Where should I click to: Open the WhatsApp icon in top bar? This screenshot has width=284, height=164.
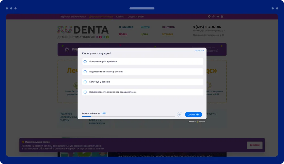coord(214,17)
